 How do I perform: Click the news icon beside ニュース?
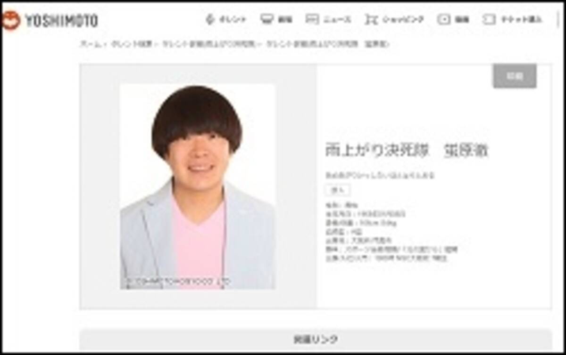(x=312, y=19)
